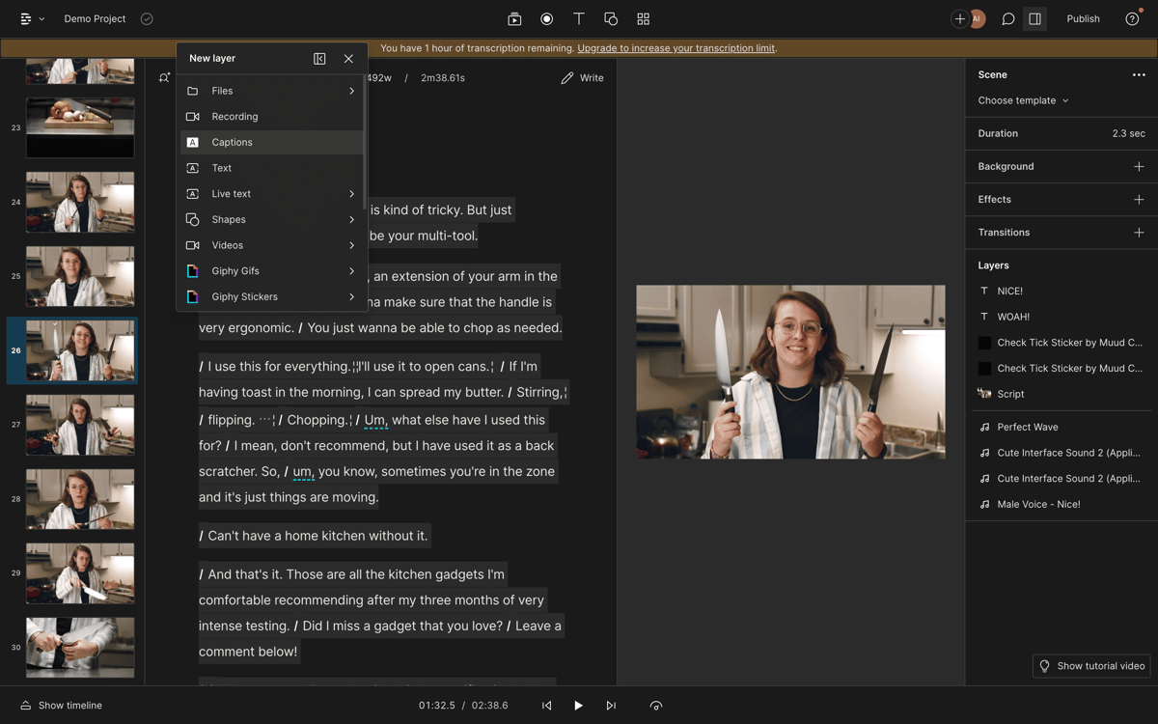Toggle the Show timeline control
This screenshot has width=1158, height=724.
point(61,705)
